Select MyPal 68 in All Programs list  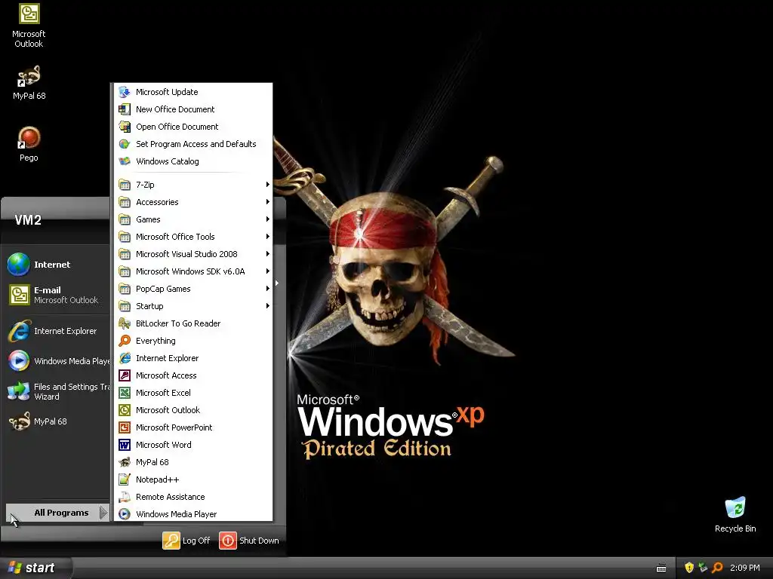click(193, 462)
